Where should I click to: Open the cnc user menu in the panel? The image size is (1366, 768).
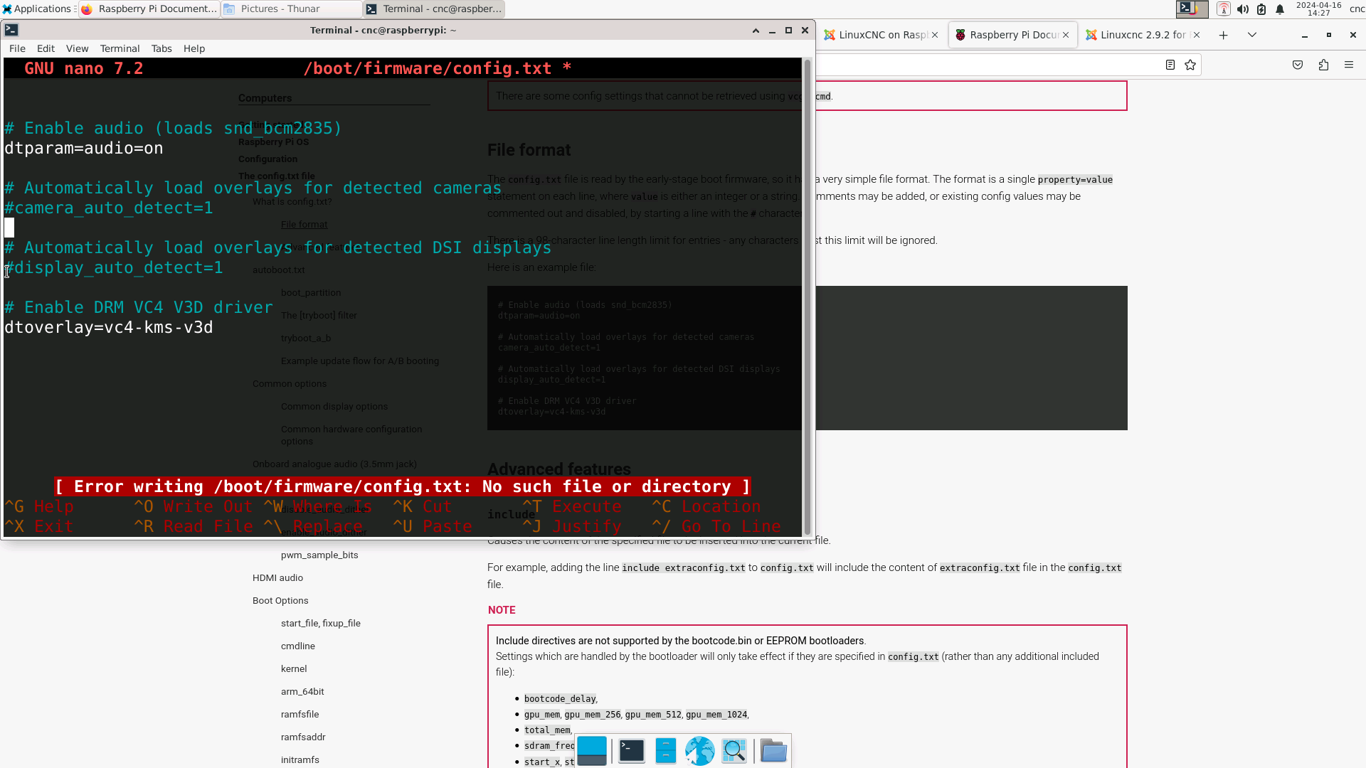(1357, 9)
